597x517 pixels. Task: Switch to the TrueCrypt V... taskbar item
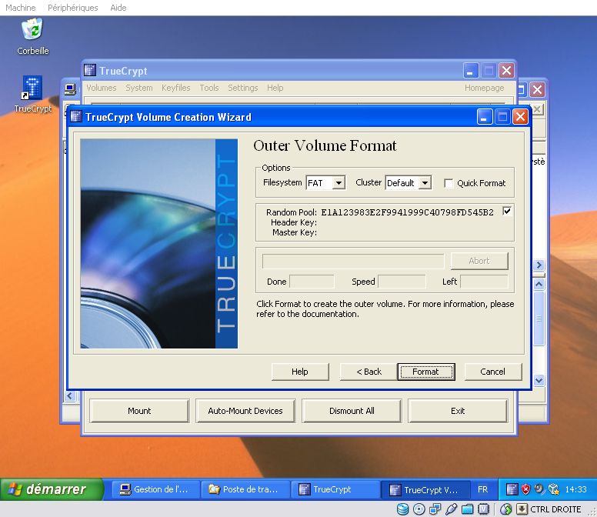[425, 489]
